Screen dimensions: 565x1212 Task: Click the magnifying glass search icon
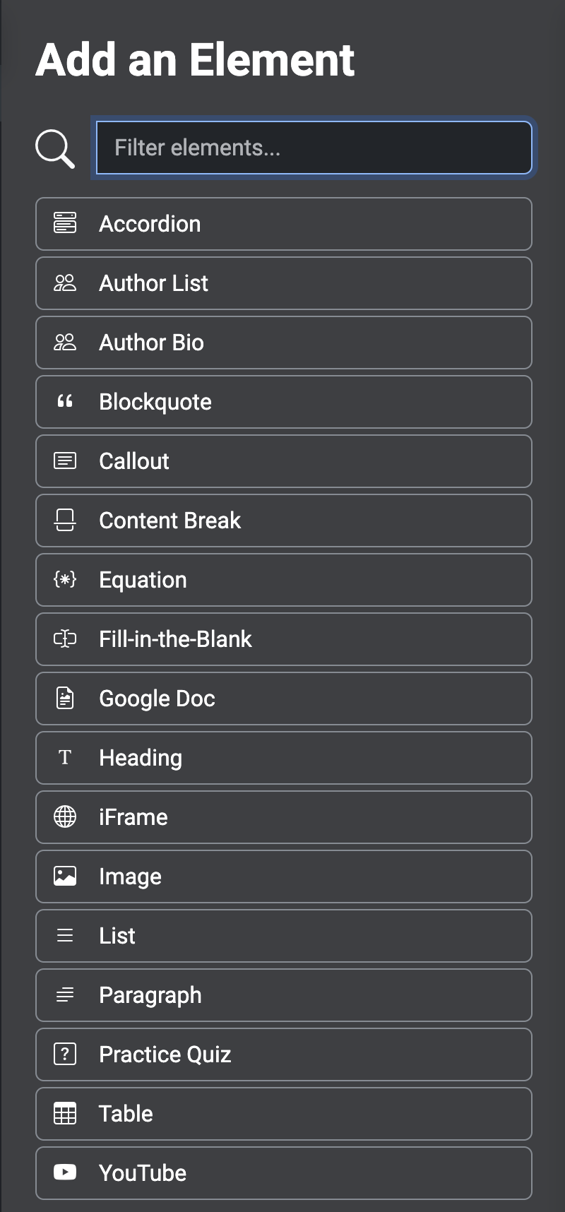click(x=55, y=148)
